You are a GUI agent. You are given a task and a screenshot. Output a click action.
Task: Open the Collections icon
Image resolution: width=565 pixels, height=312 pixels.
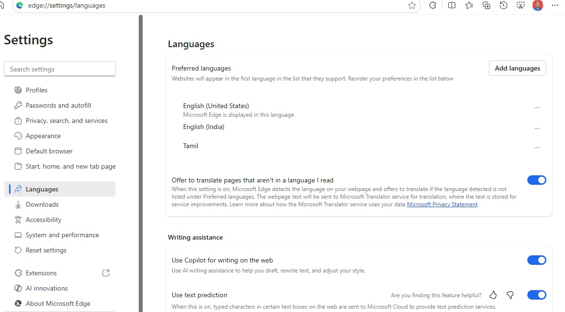click(x=486, y=6)
